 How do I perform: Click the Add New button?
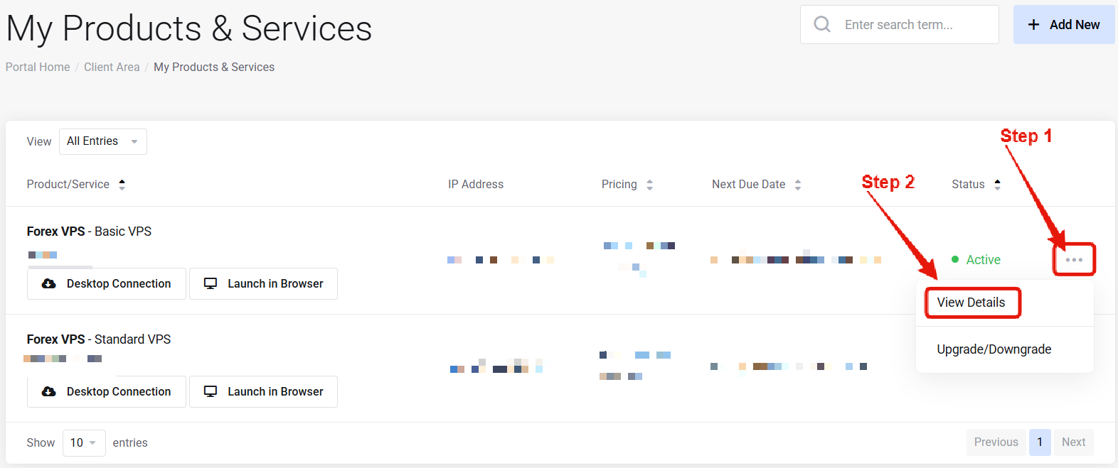pos(1063,25)
